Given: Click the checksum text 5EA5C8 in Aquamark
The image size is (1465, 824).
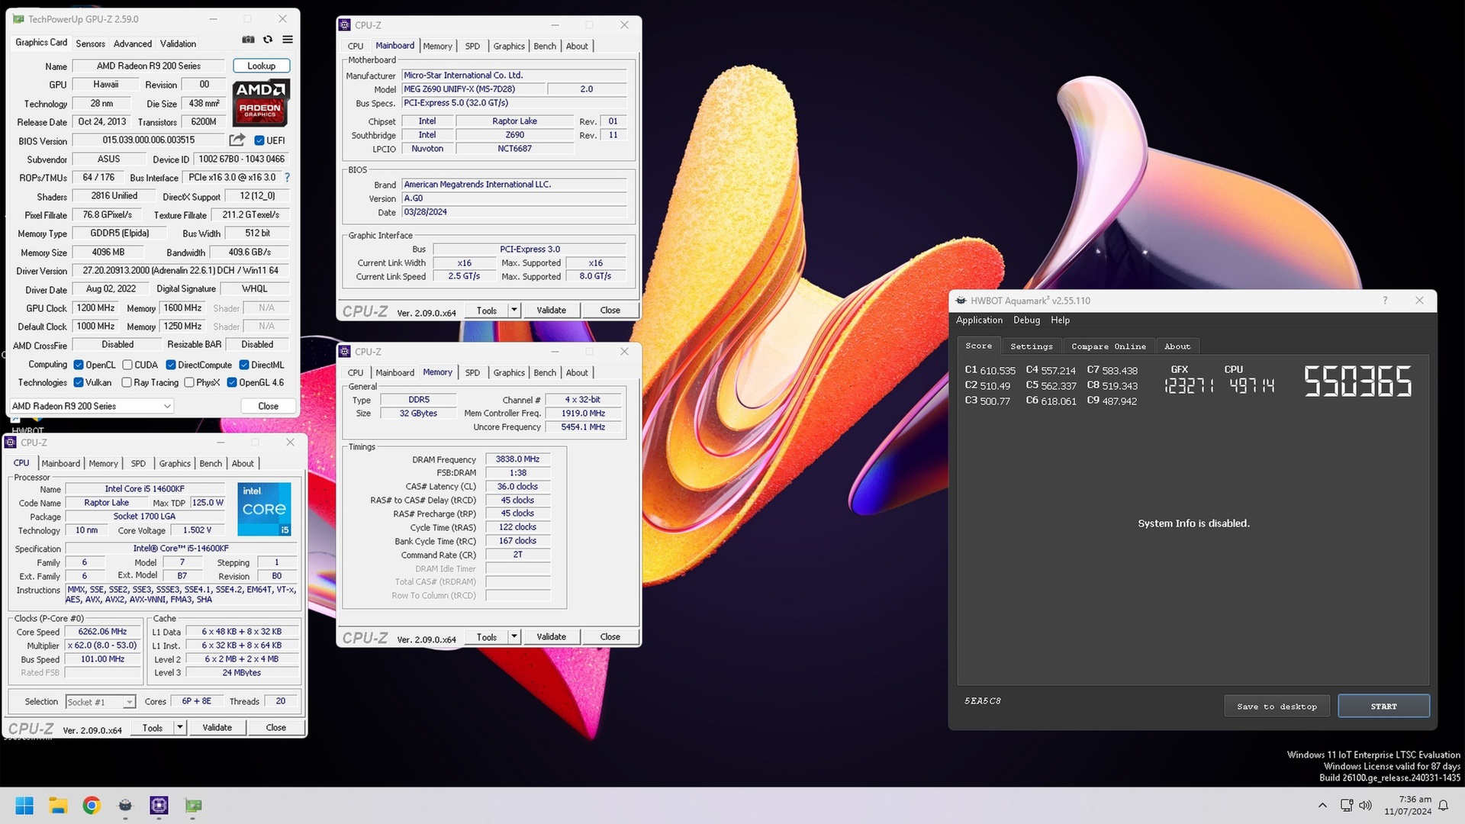Looking at the screenshot, I should tap(983, 700).
